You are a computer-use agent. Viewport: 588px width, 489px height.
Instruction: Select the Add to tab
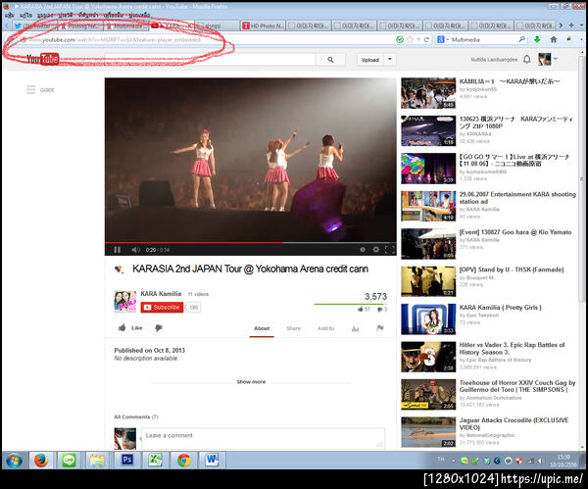point(325,328)
